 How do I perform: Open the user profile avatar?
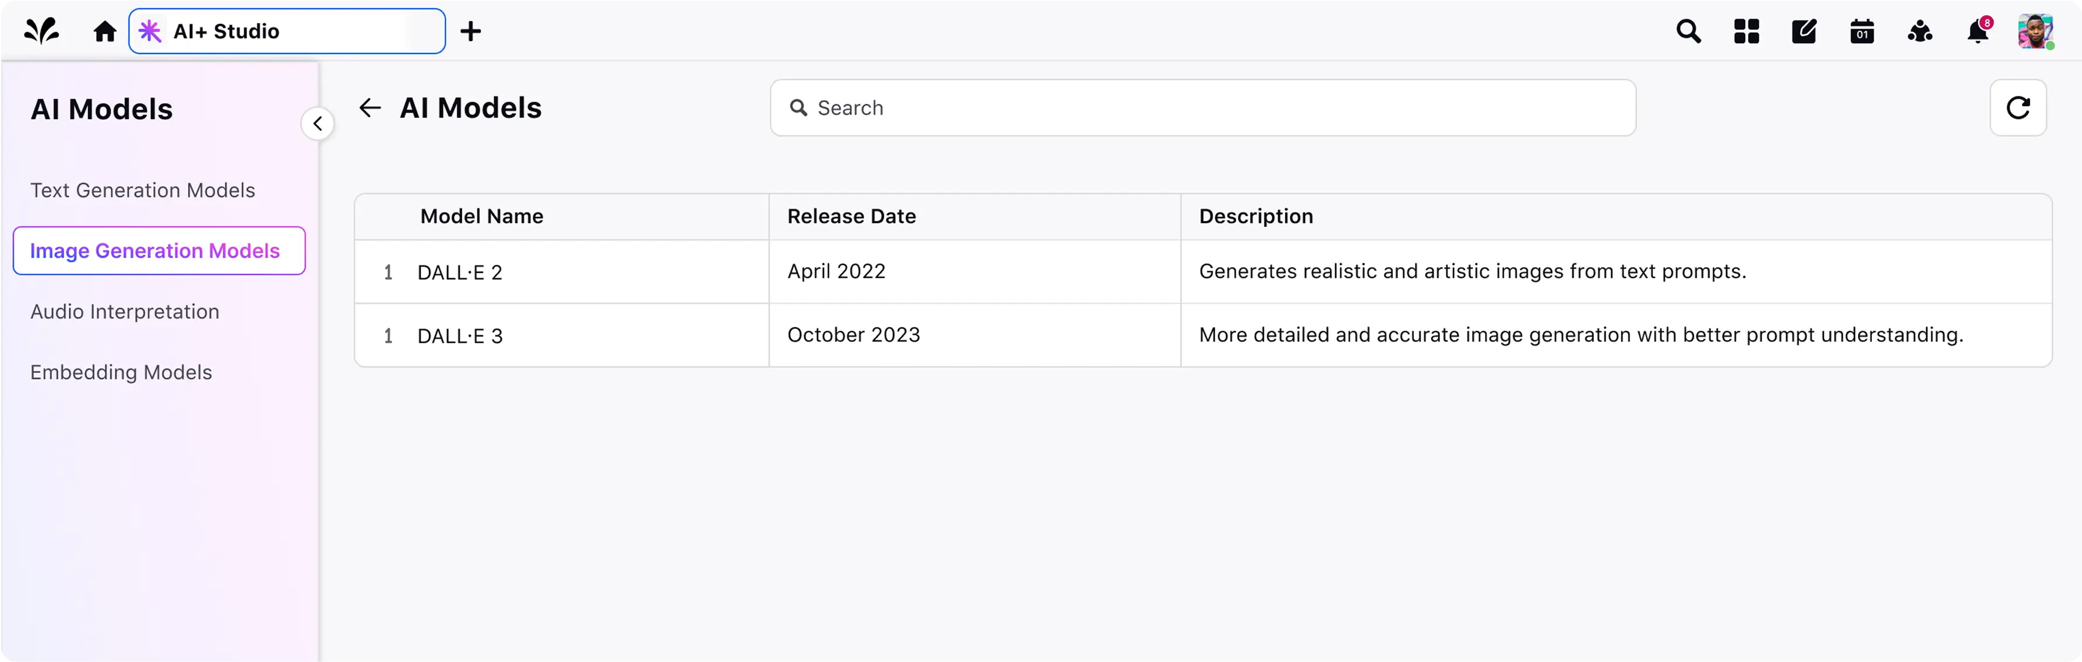2034,31
